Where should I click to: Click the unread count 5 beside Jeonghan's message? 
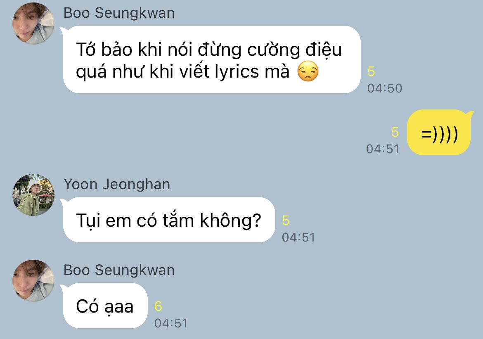pyautogui.click(x=286, y=220)
